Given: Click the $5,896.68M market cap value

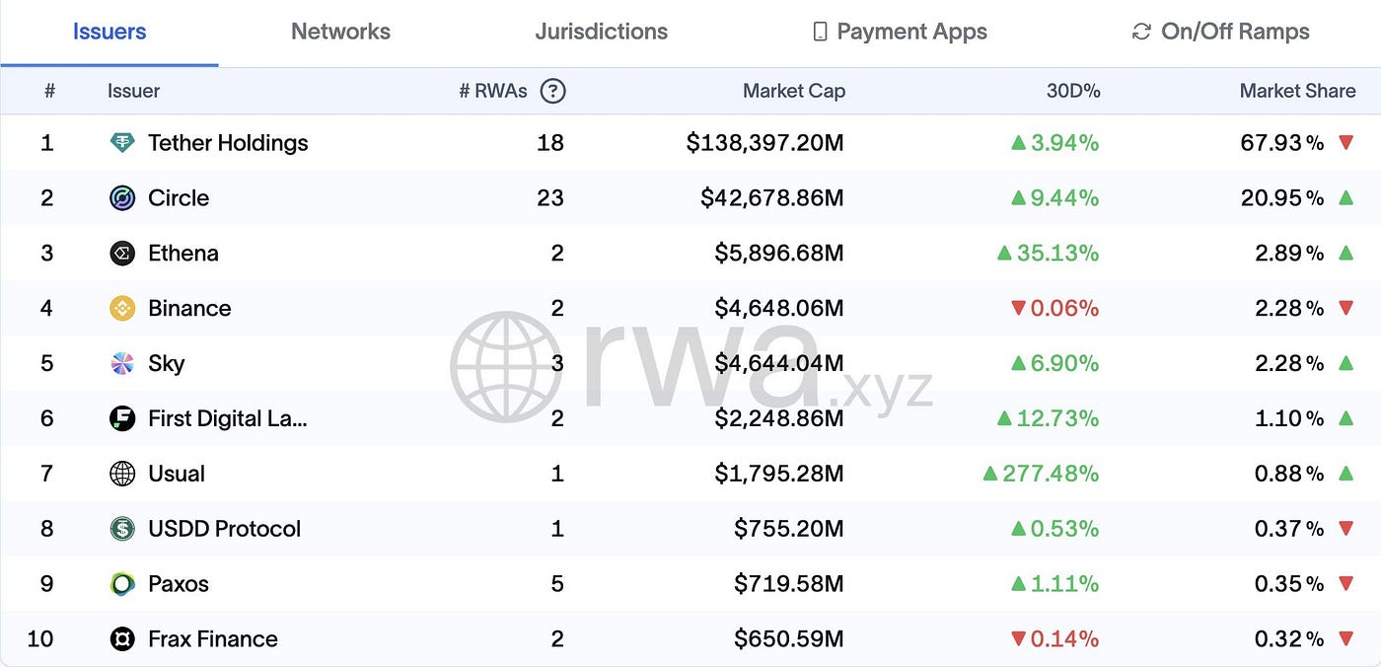Looking at the screenshot, I should tap(779, 254).
